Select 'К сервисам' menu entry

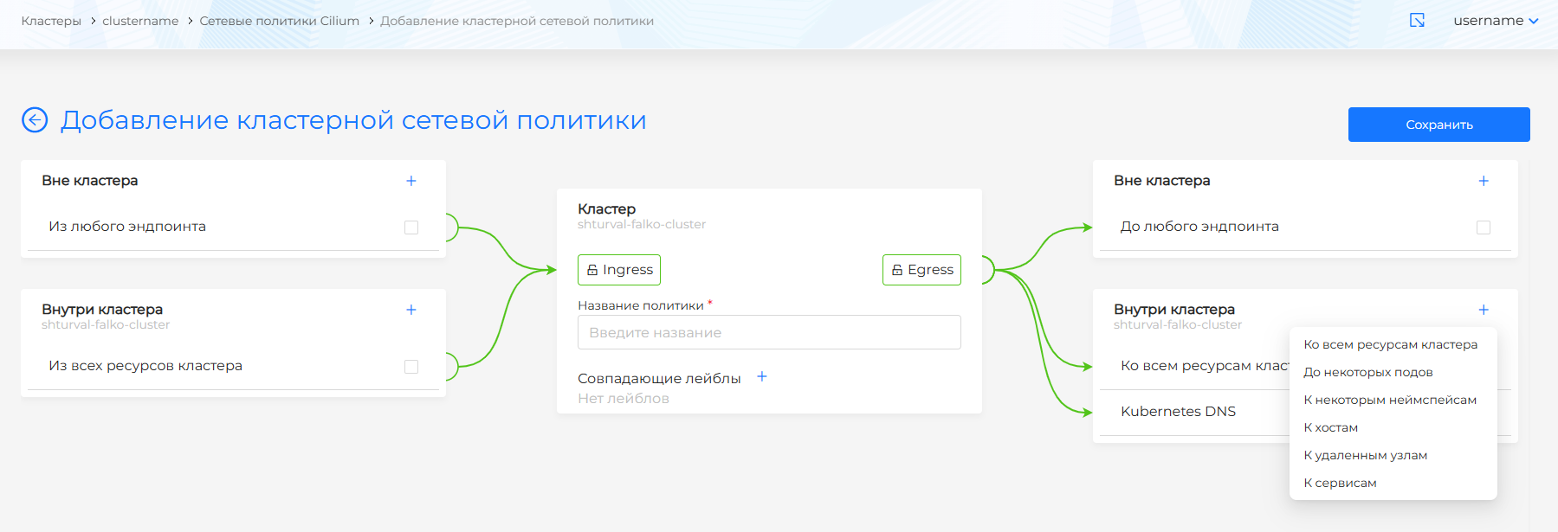pos(1340,483)
